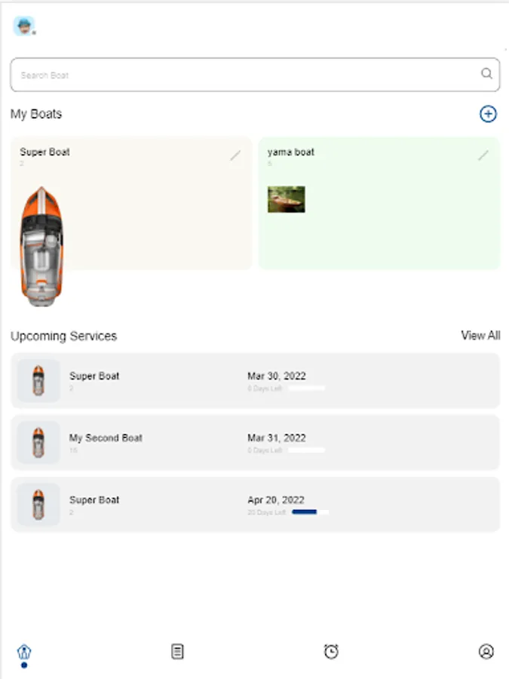The image size is (509, 679).
Task: Edit Super Boat using its pencil icon
Action: click(x=236, y=154)
